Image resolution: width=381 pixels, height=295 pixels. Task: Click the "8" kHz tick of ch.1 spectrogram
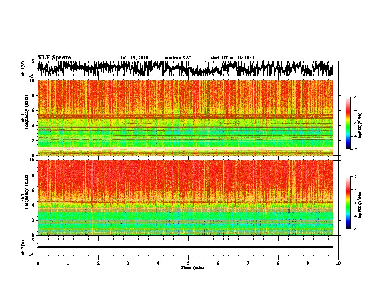point(34,95)
